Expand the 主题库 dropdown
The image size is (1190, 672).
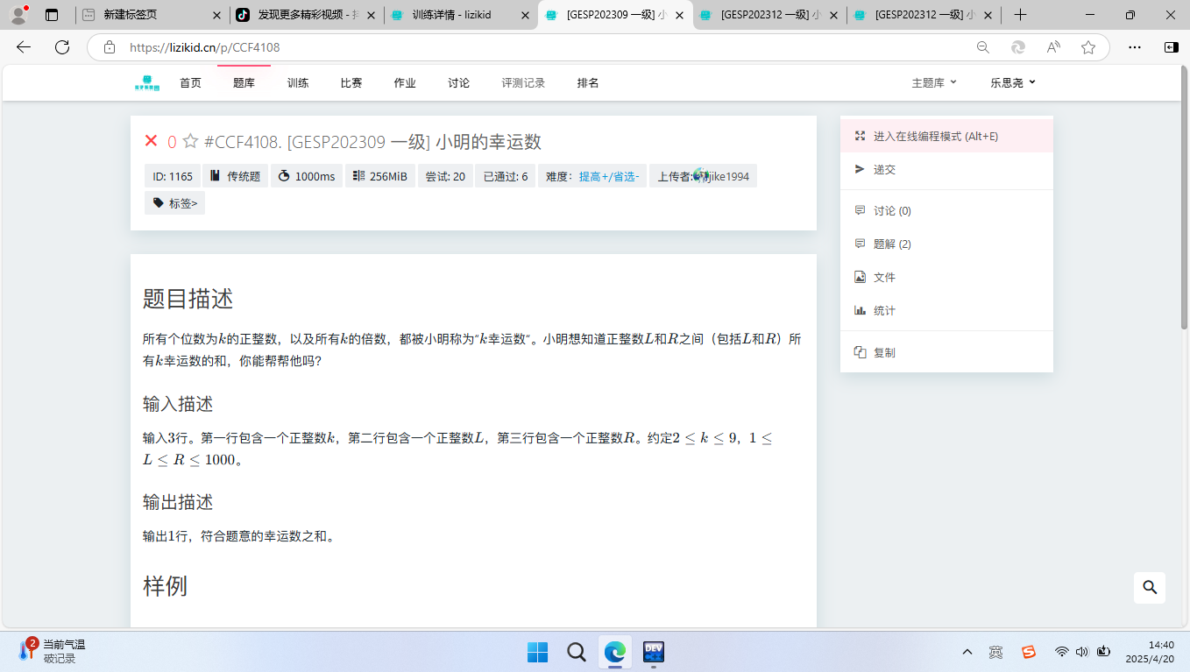[x=934, y=83]
